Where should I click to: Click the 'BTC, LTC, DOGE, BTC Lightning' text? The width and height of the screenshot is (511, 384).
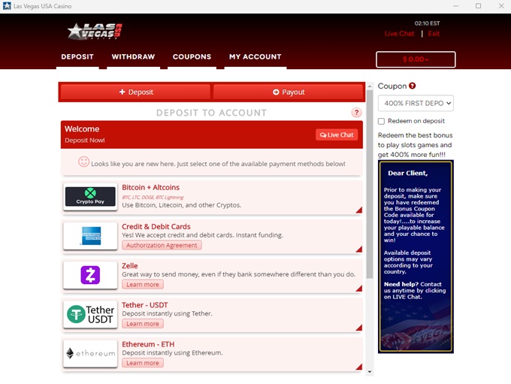coord(153,197)
